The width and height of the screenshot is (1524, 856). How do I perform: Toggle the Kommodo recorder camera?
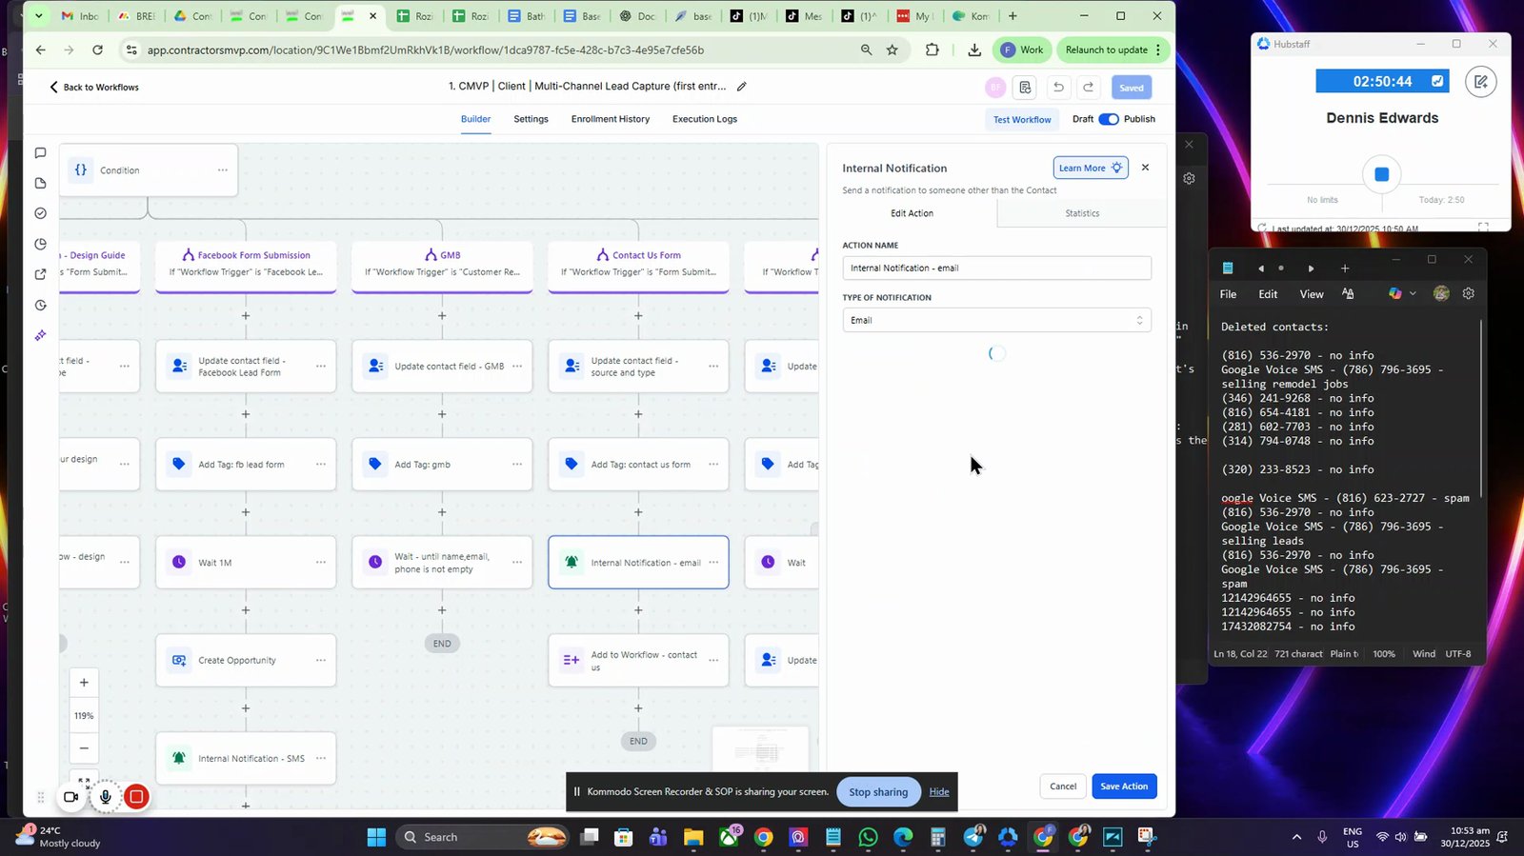[x=71, y=797]
